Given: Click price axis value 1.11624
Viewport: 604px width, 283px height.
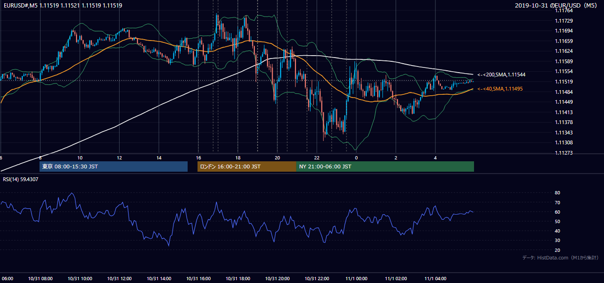Looking at the screenshot, I should [563, 51].
